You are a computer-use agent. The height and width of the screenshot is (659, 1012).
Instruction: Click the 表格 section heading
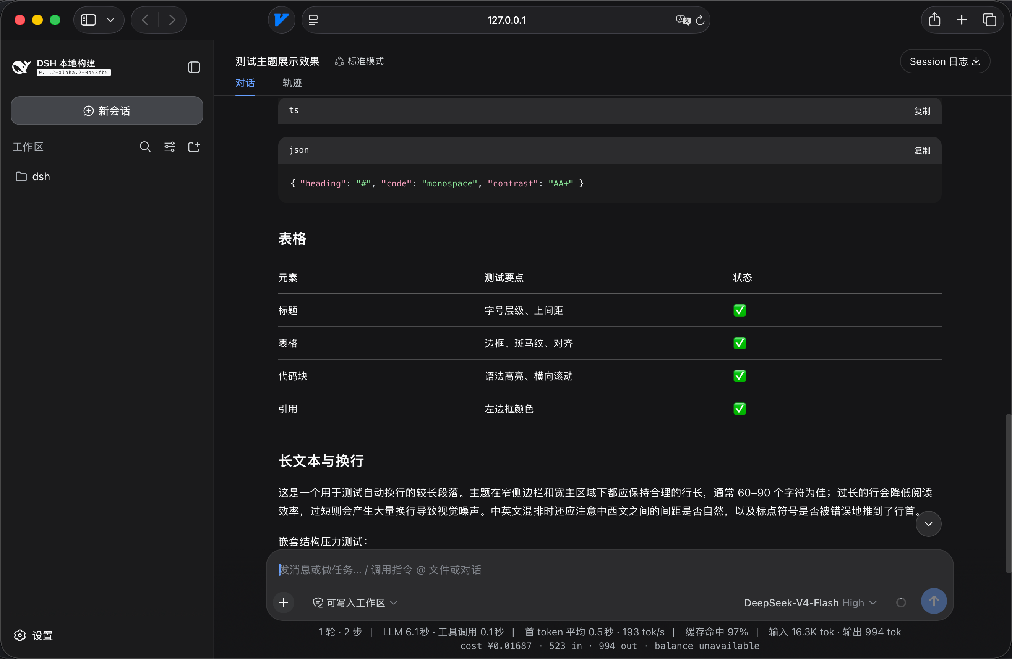292,239
